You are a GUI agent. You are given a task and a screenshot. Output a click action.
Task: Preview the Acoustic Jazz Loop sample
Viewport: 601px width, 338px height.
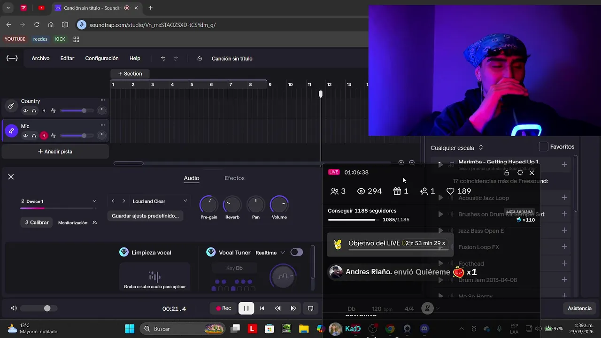tap(440, 198)
